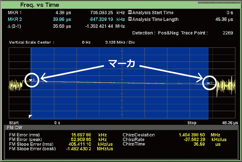Click the MKR 2 time value 39.96 µs
The width and height of the screenshot is (242, 162).
coord(62,19)
